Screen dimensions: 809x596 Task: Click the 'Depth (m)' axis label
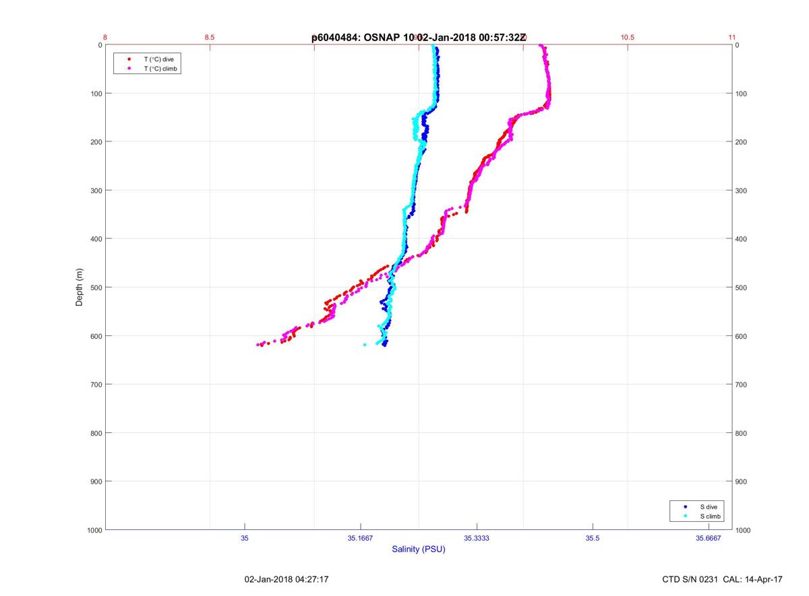[80, 288]
